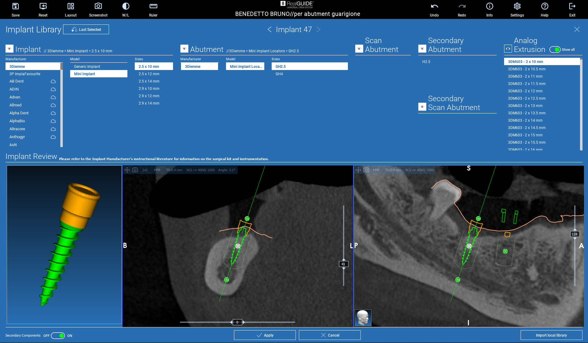This screenshot has width=588, height=343.
Task: Switch off Secondary Components toggle
Action: pos(58,336)
